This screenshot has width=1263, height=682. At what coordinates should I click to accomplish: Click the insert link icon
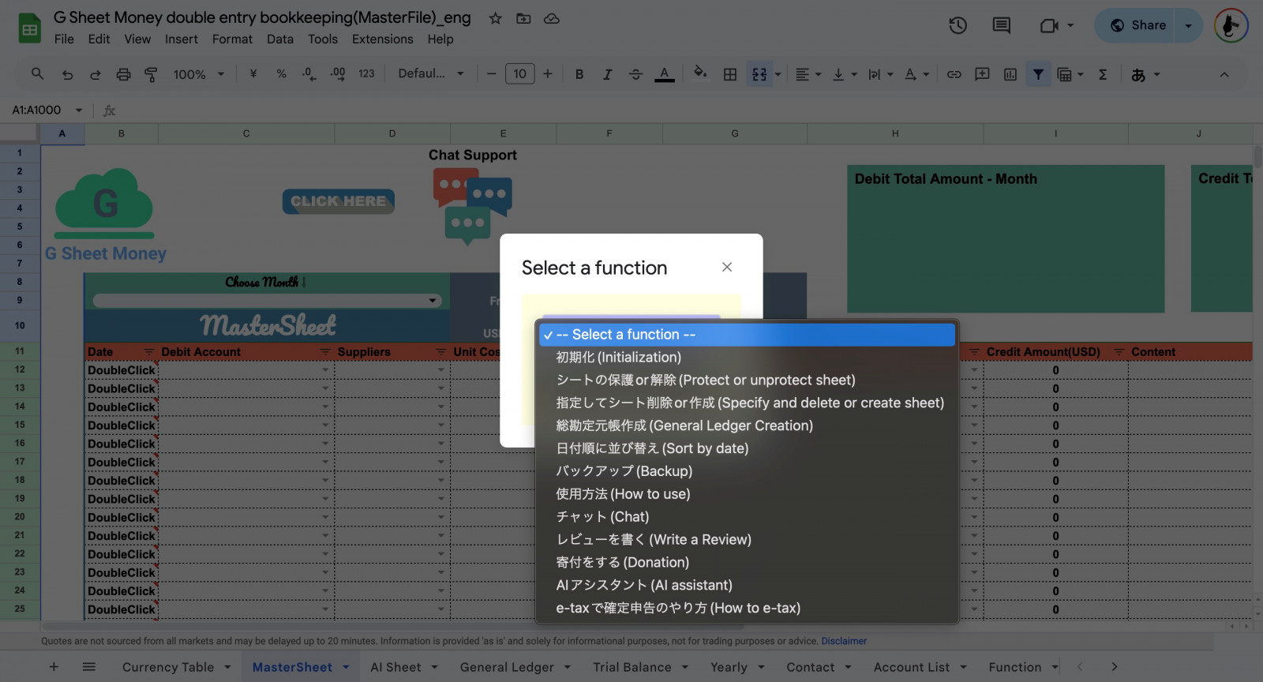click(x=954, y=74)
